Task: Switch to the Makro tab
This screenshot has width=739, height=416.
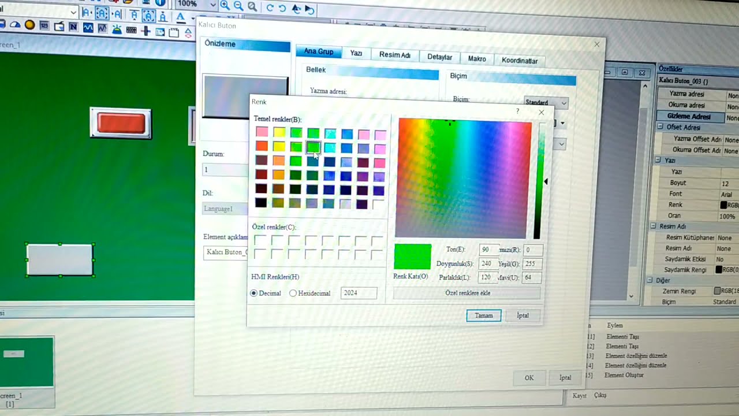Action: coord(477,58)
